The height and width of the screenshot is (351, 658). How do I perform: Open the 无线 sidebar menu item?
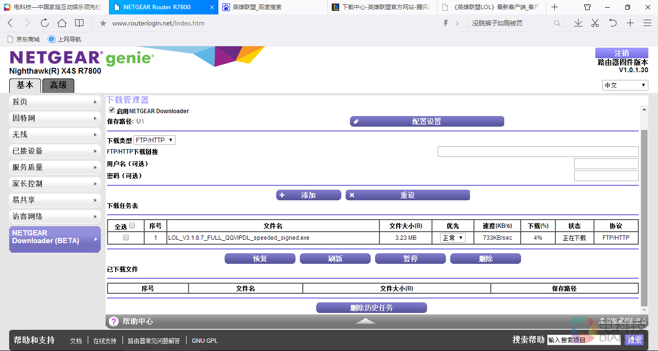(x=54, y=134)
